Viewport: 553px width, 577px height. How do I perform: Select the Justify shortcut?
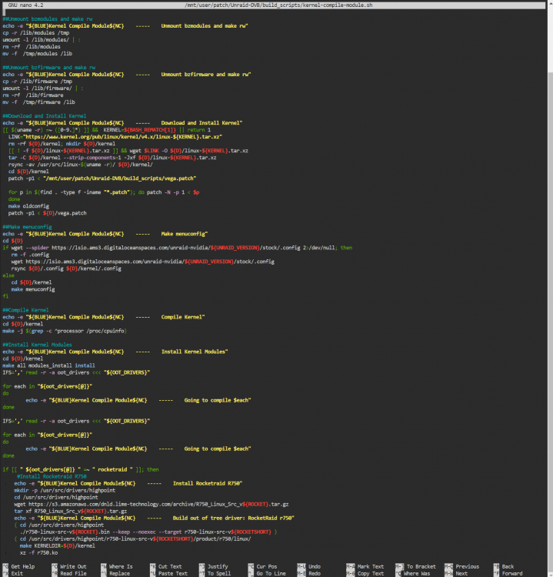click(214, 567)
